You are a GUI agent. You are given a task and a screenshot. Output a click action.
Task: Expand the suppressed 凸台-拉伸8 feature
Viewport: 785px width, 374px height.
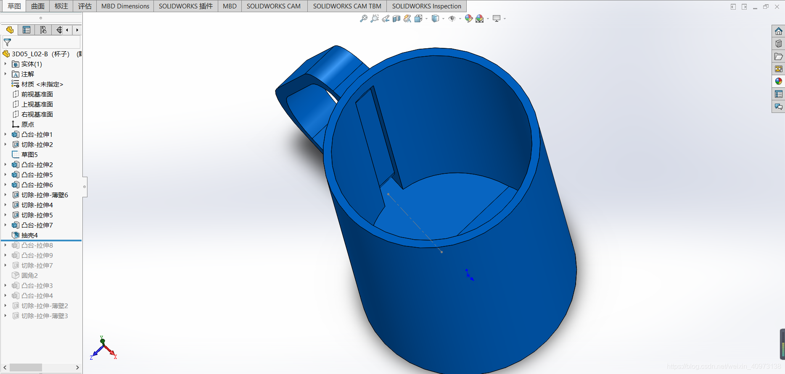tap(5, 245)
